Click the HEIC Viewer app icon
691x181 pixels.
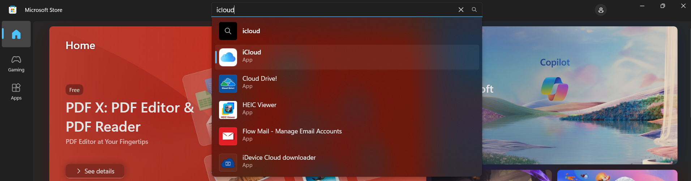[228, 110]
